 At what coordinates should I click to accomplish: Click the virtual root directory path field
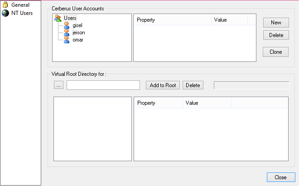tap(103, 85)
